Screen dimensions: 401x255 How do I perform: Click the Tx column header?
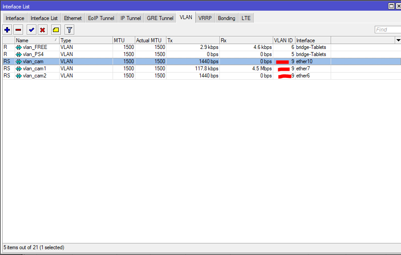pyautogui.click(x=192, y=40)
